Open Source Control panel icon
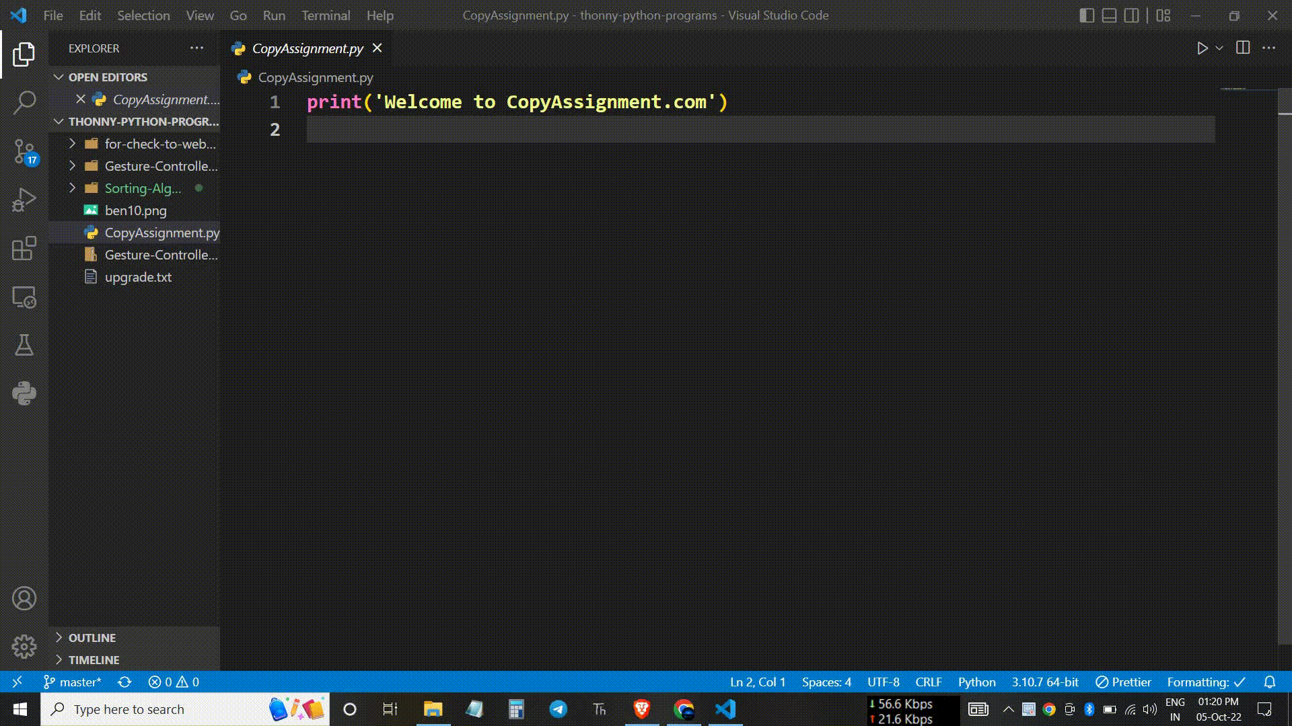Screen dimensions: 1292x726 24,150
